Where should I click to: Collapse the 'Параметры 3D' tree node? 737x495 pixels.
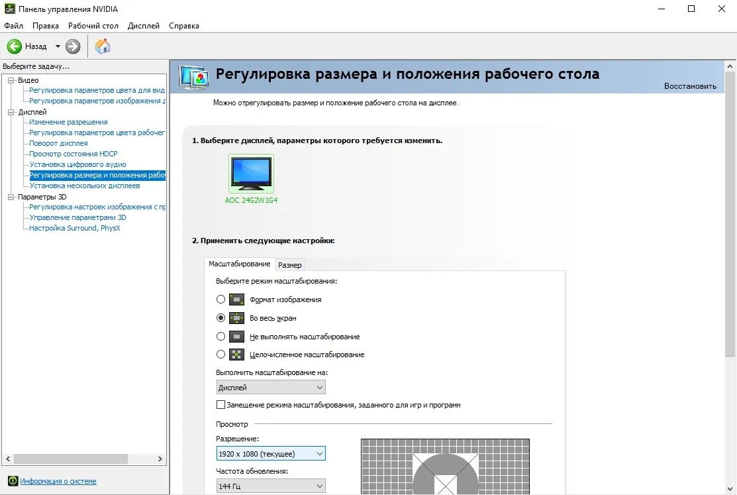coord(11,197)
